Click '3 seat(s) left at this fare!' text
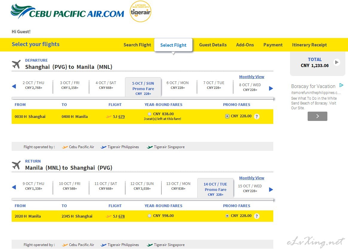Image resolution: width=348 pixels, height=252 pixels. [x=162, y=119]
